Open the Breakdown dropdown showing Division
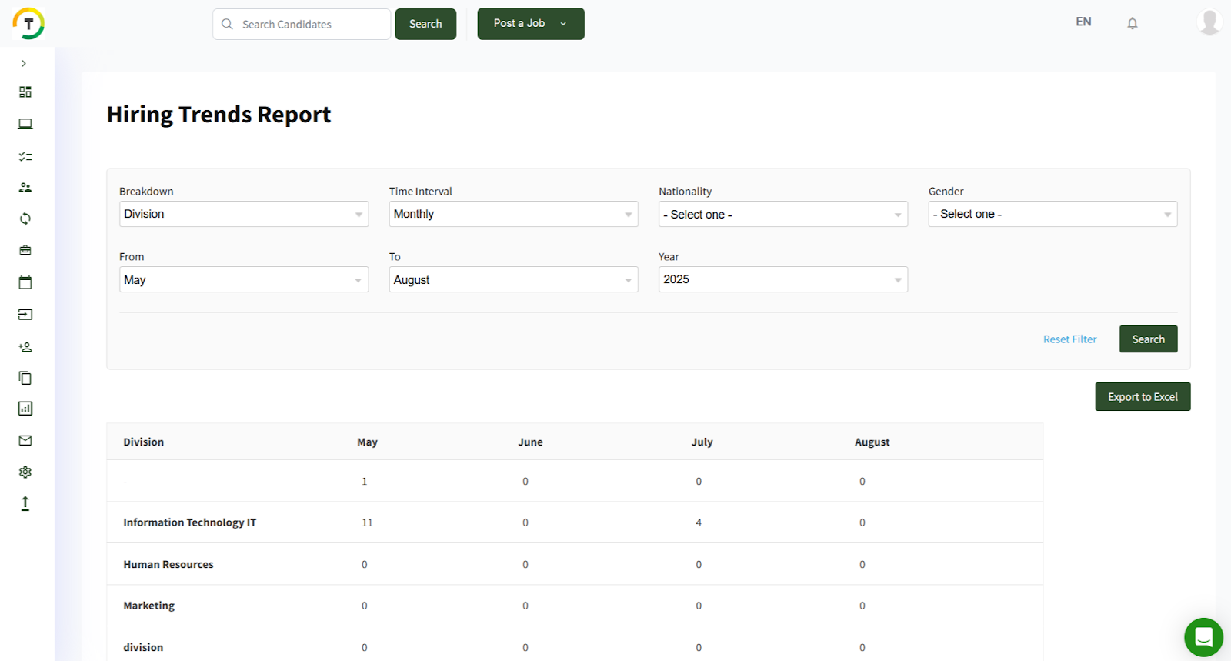The width and height of the screenshot is (1231, 661). pos(243,214)
